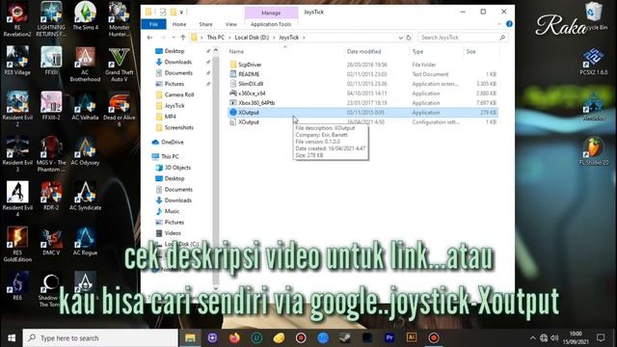Switch to the Share ribbon tab
Viewport: 617px width, 347px height.
[205, 24]
